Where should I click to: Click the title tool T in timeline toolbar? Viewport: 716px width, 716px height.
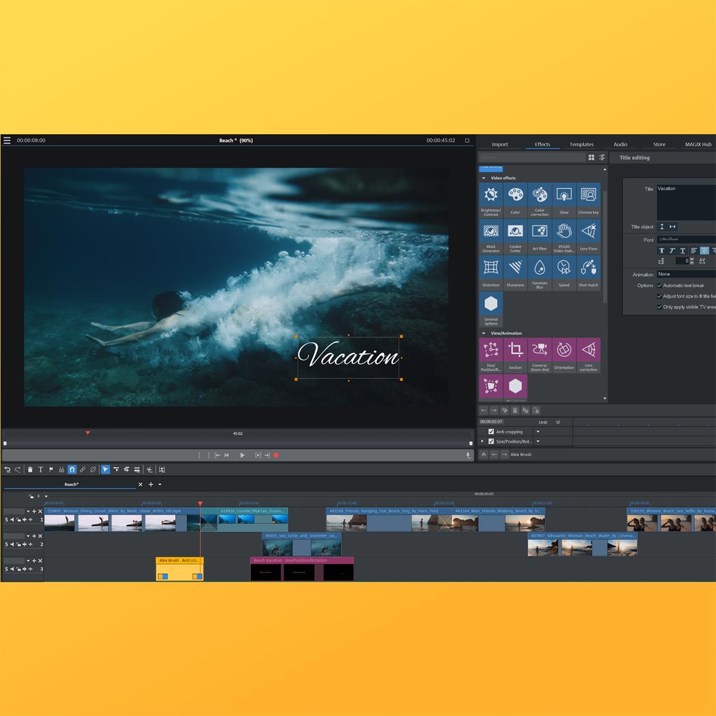[x=40, y=470]
